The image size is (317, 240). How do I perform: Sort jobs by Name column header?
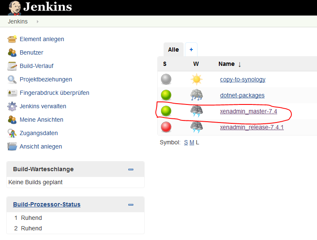[226, 64]
